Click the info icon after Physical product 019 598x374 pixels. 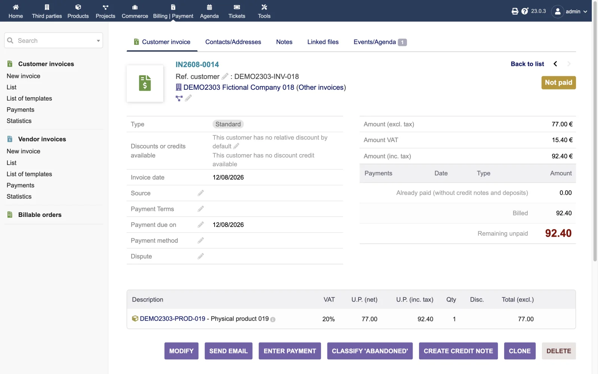point(273,319)
